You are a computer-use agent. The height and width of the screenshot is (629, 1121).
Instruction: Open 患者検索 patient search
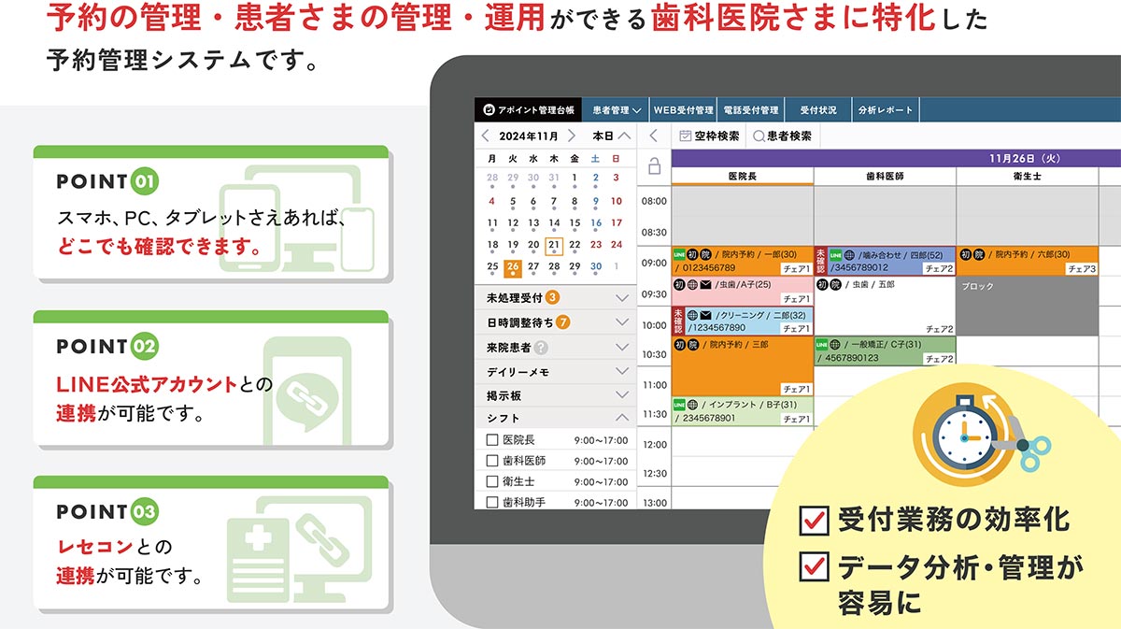(x=783, y=136)
